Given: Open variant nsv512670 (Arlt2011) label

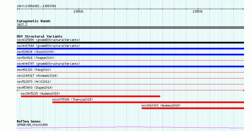Looking at the screenshot, I should (34, 82).
